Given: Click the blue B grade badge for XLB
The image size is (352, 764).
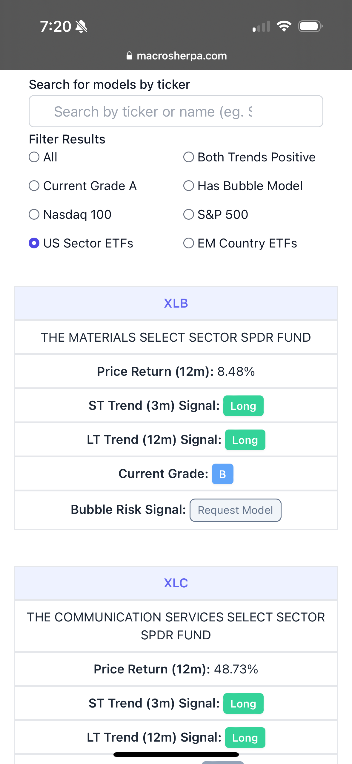Looking at the screenshot, I should [x=223, y=474].
